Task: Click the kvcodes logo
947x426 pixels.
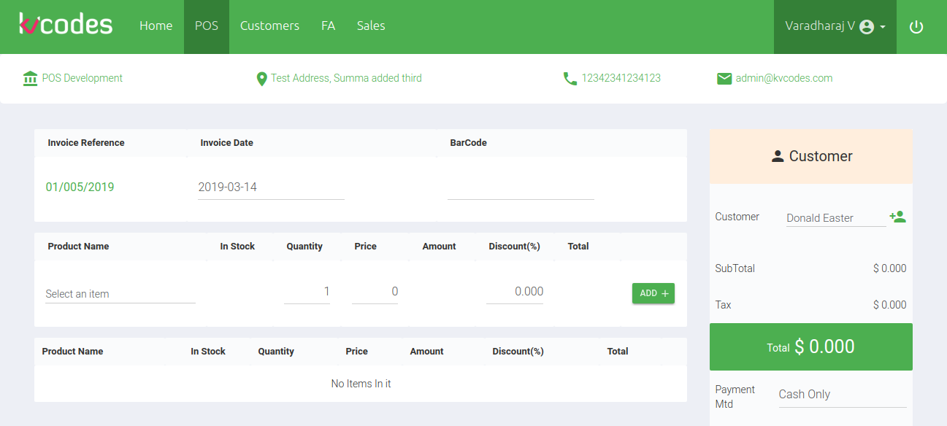Action: coord(66,26)
